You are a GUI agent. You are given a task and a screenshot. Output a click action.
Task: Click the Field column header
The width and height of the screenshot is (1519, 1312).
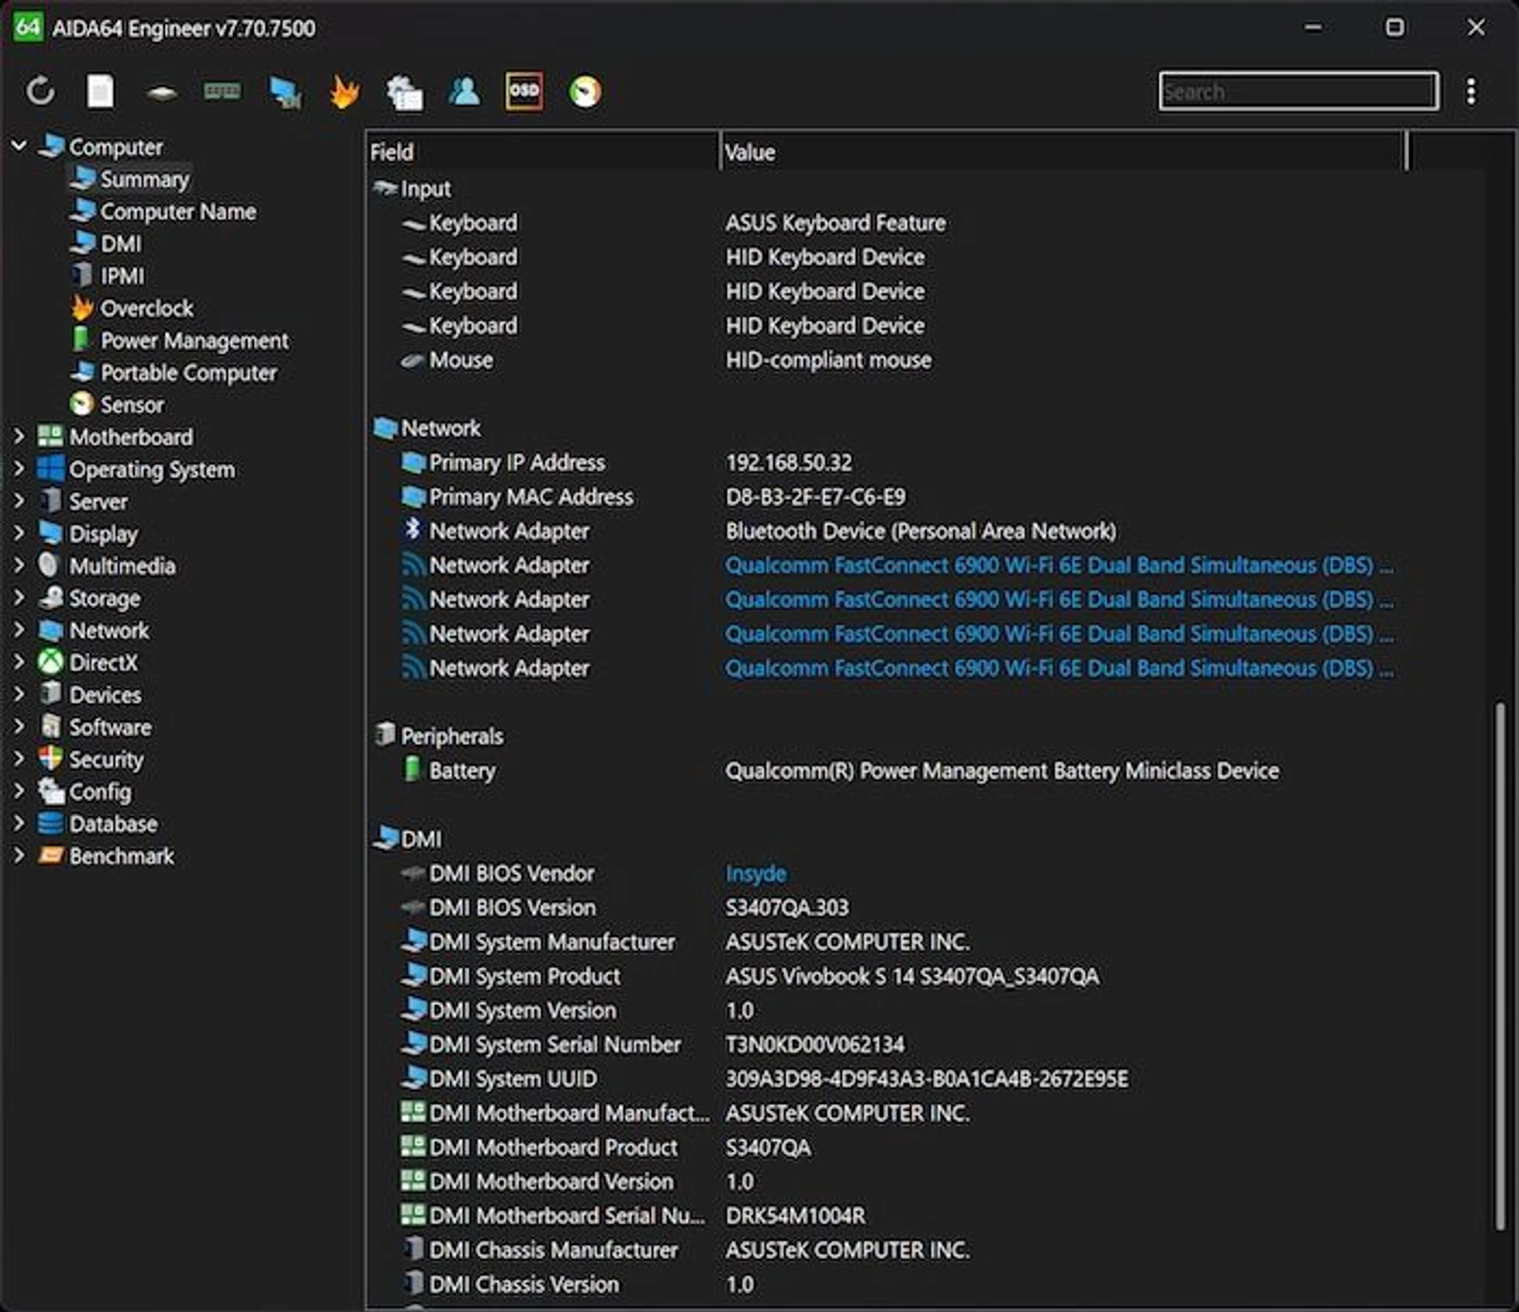[544, 152]
